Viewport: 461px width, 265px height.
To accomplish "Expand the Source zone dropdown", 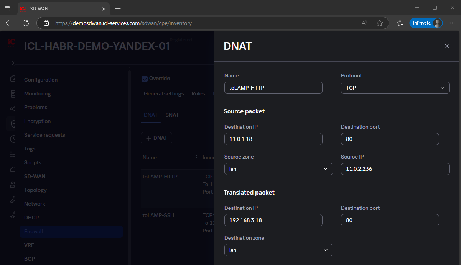I will [278, 169].
